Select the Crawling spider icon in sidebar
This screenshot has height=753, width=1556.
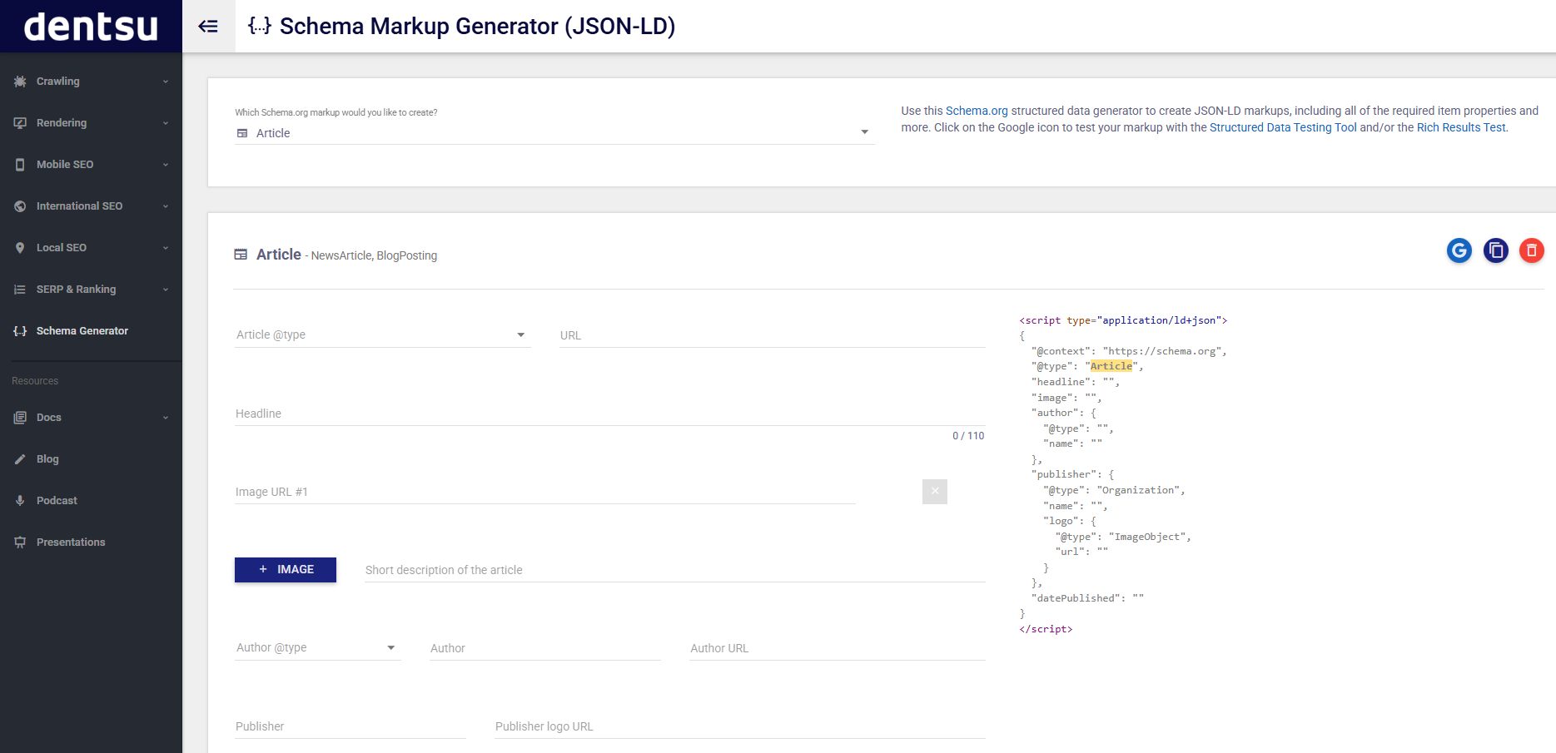point(20,81)
